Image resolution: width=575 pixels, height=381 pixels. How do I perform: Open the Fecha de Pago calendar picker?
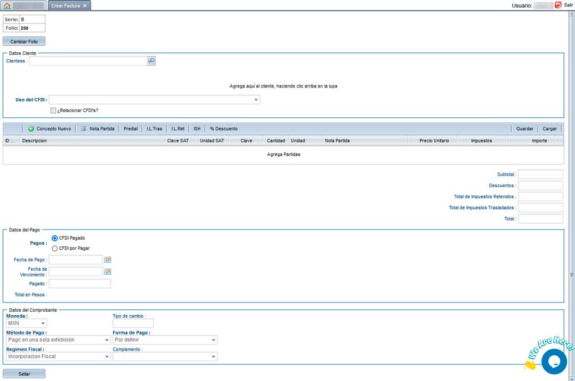(x=108, y=260)
